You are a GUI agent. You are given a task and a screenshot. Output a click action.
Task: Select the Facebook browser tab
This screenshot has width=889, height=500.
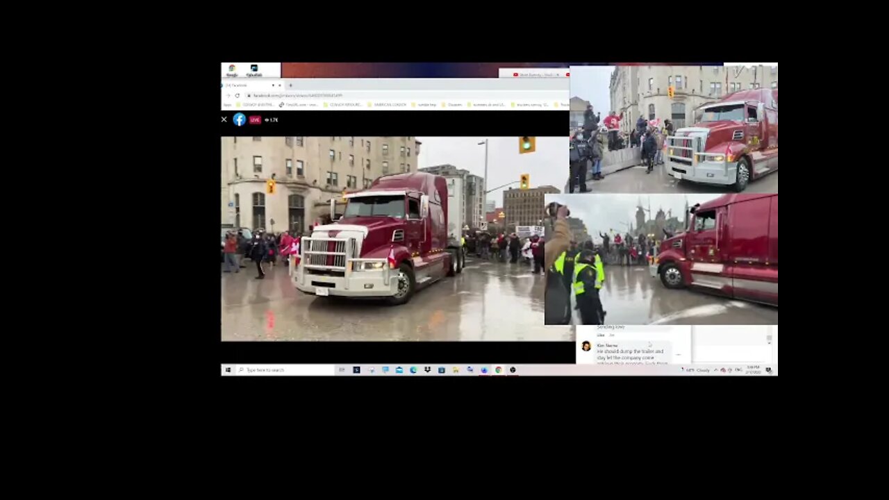253,85
